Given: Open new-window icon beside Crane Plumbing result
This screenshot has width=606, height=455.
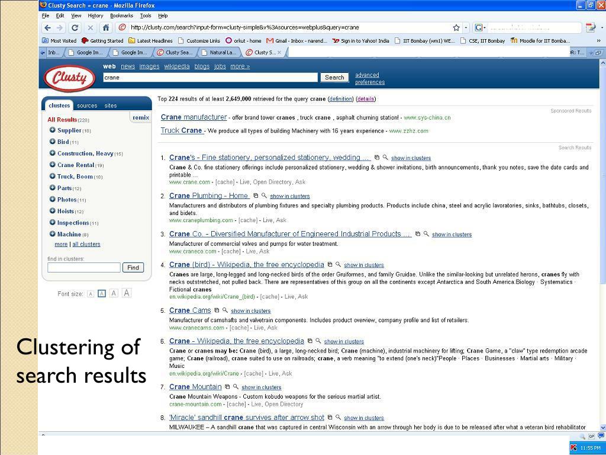Looking at the screenshot, I should click(x=256, y=196).
